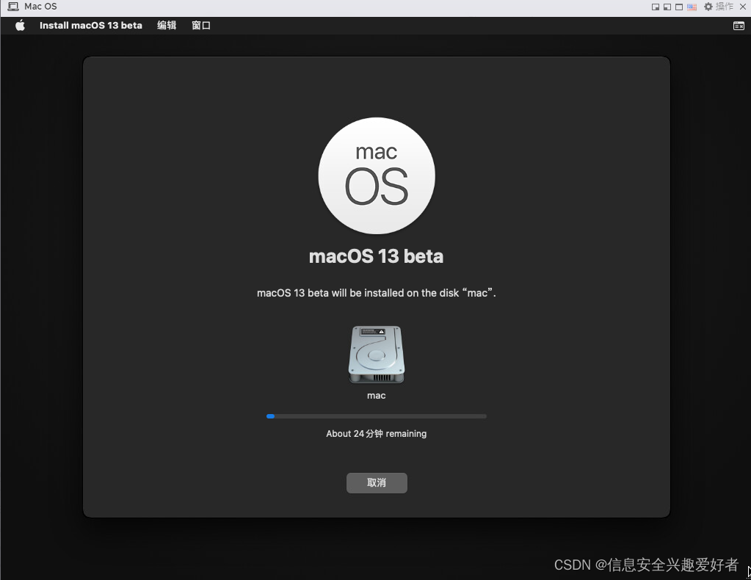
Task: Close the Mac OS console window
Action: pos(743,7)
